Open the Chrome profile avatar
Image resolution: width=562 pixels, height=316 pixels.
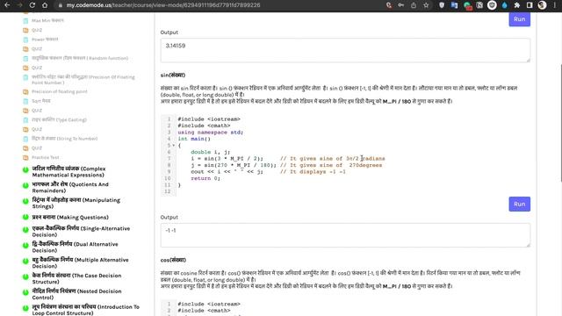pyautogui.click(x=542, y=5)
